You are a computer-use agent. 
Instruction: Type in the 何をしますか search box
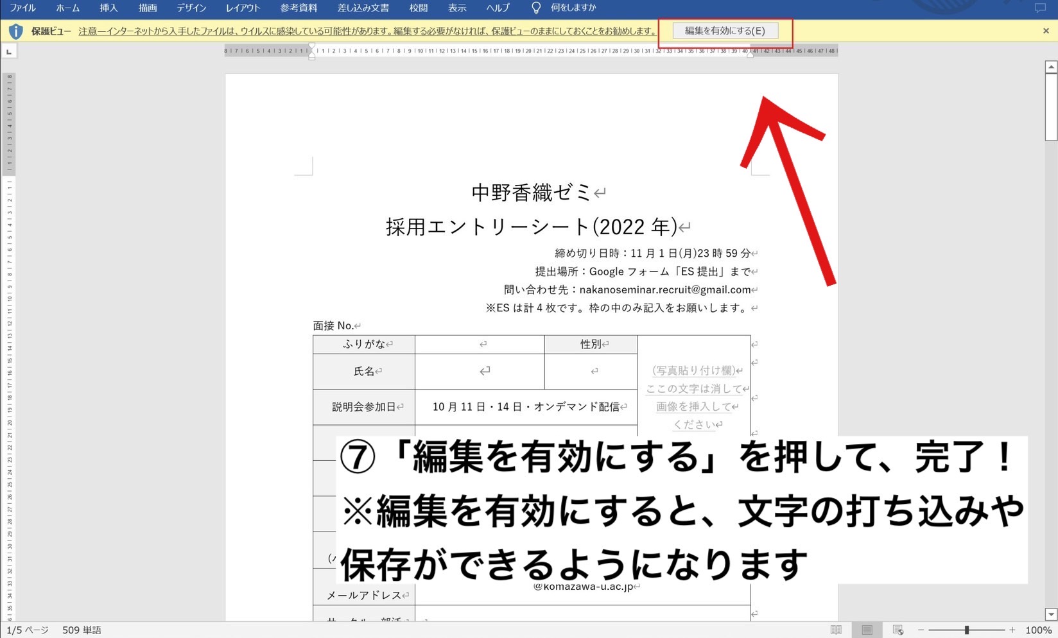tap(573, 8)
